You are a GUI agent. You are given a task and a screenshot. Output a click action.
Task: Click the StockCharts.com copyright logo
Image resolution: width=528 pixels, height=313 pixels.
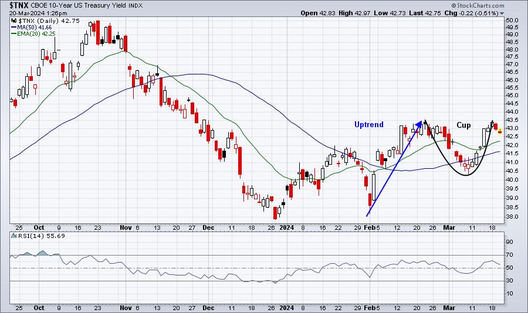click(478, 5)
